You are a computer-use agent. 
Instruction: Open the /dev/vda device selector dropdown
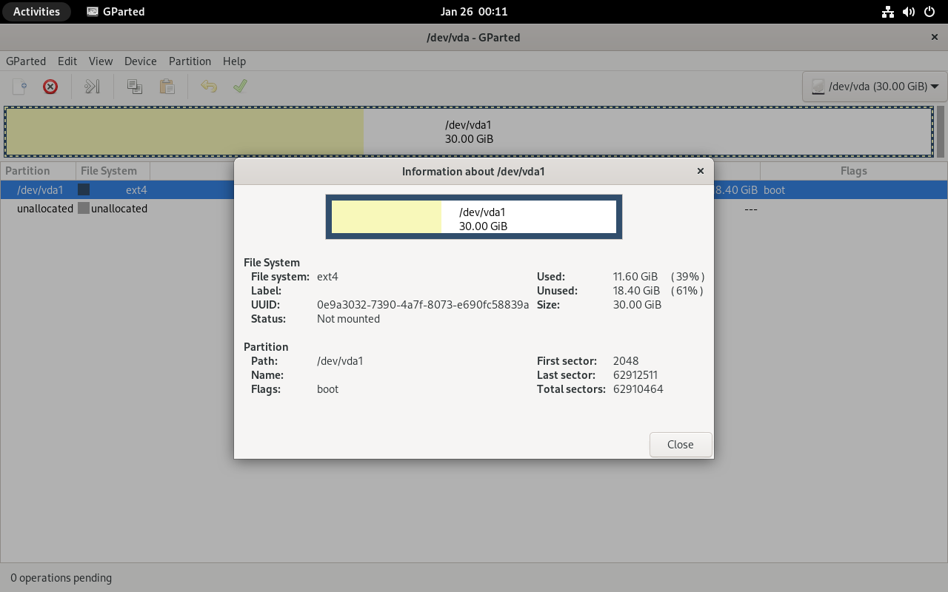coord(875,87)
